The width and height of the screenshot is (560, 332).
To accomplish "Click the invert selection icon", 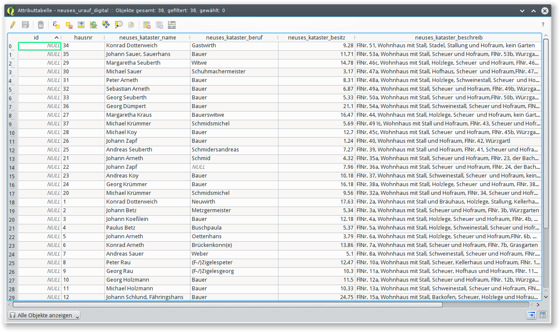I will (93, 25).
